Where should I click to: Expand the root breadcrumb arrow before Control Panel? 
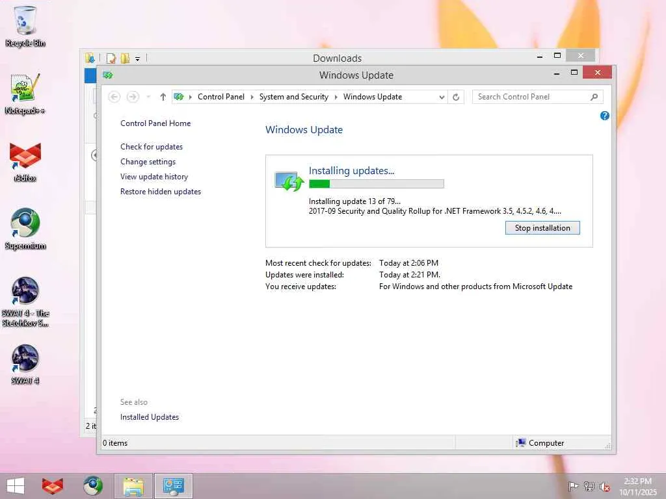pyautogui.click(x=191, y=97)
